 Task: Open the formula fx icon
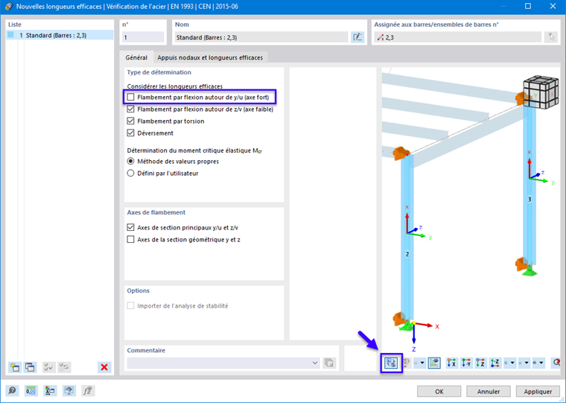tap(88, 391)
